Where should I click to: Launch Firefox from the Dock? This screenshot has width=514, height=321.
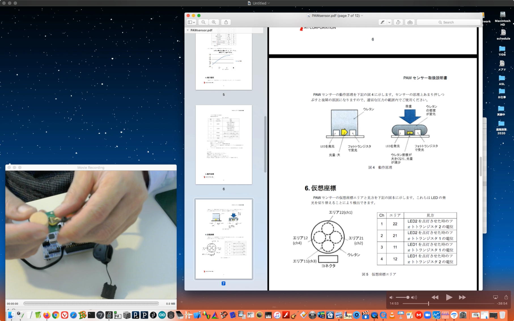click(x=47, y=315)
